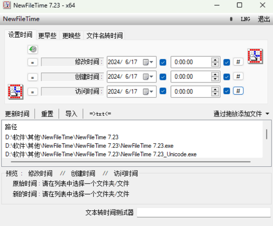Toggle the 访问时间 time checkbox
This screenshot has width=273, height=226.
(x=227, y=91)
